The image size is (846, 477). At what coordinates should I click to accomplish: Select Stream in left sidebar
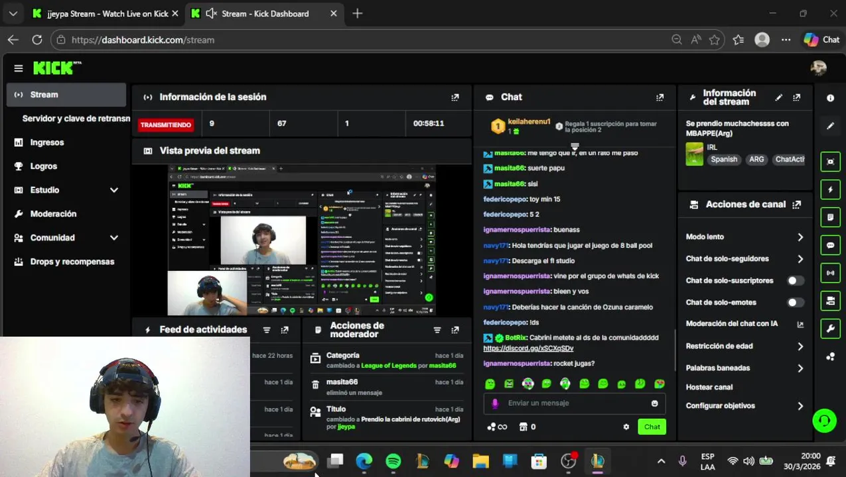(x=66, y=95)
